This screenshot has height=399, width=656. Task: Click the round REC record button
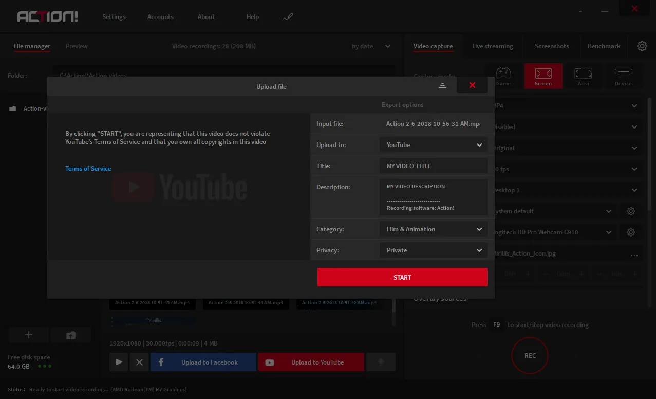(x=530, y=355)
